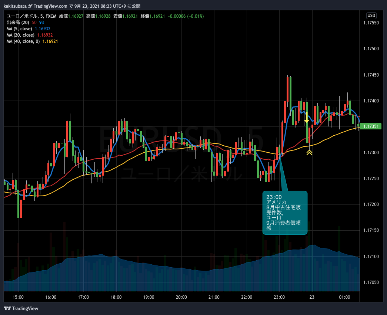Click the TradingView logo at bottom left
Viewport: 387px width, 315px height.
(x=21, y=309)
